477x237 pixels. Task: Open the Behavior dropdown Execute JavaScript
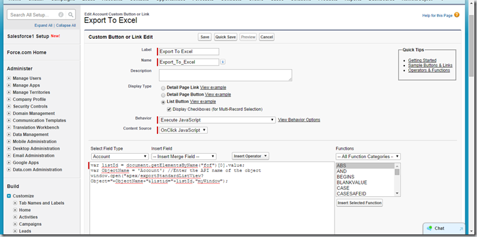[218, 120]
